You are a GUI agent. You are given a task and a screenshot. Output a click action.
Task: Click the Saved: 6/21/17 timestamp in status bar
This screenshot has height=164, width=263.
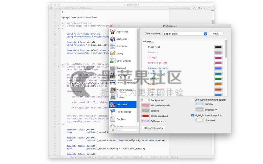coord(130,157)
